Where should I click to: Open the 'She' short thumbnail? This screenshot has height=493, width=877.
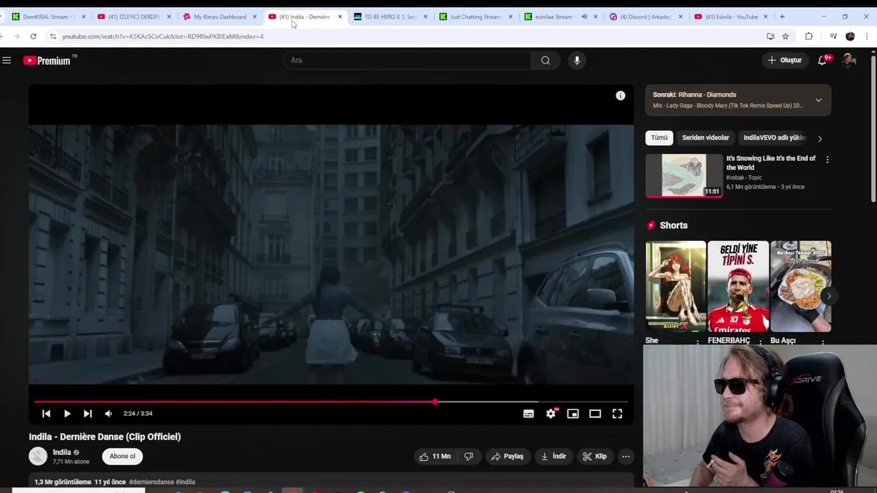[676, 286]
